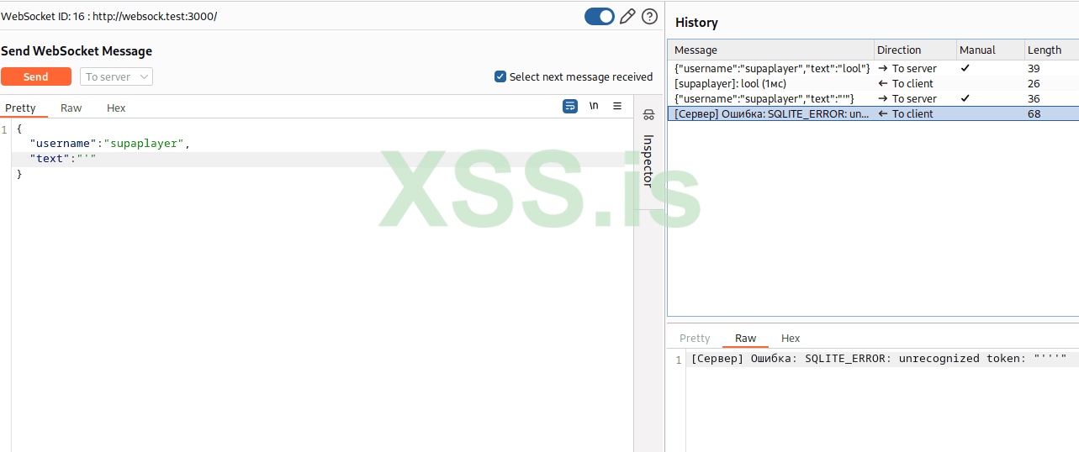Screen dimensions: 1079x452
Task: Switch to the Raw tab in message editor
Action: coord(71,108)
